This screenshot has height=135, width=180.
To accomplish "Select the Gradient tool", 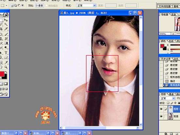I will 6,43.
